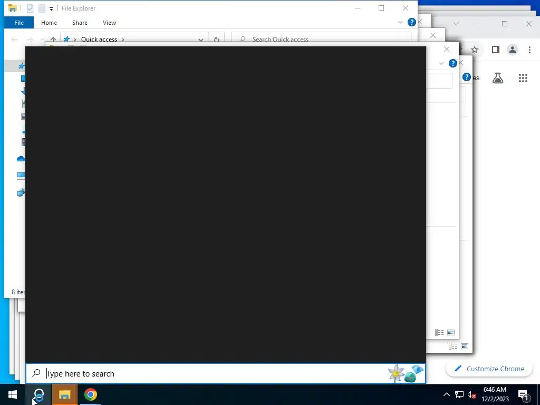Click the Customize Chrome button
Screen dimensions: 540x405
click(x=489, y=369)
